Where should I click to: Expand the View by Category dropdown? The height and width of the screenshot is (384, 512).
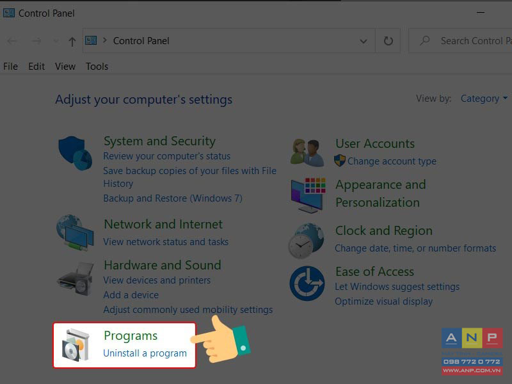484,99
